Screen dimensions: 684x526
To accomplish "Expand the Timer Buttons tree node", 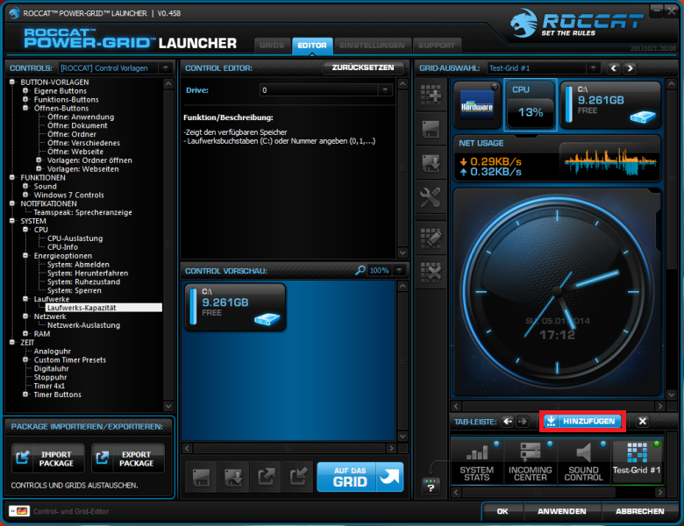I will (x=25, y=394).
